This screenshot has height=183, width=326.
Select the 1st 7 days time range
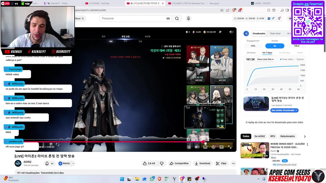[267, 53]
